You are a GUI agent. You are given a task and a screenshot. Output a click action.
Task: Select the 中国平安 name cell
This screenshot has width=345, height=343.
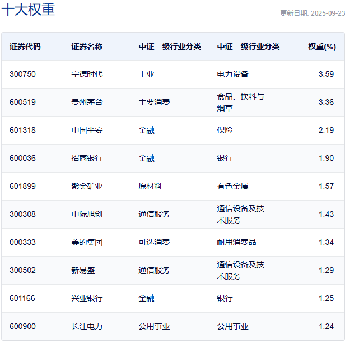pyautogui.click(x=87, y=130)
